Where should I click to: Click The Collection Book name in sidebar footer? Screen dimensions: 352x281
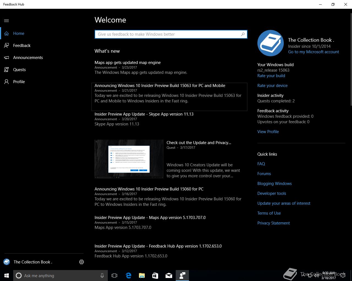33,262
